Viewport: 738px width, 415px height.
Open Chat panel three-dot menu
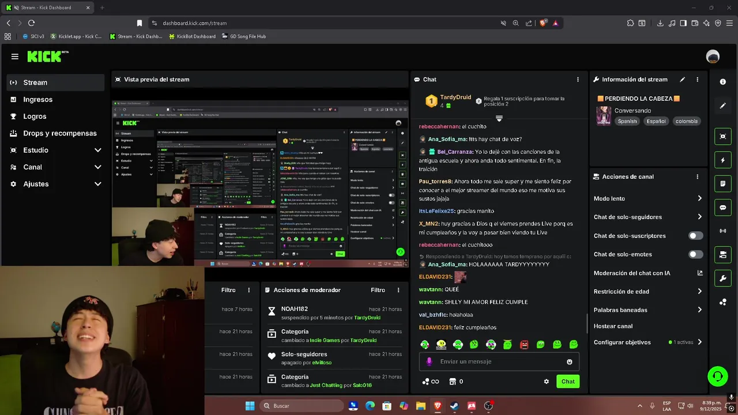click(x=578, y=80)
